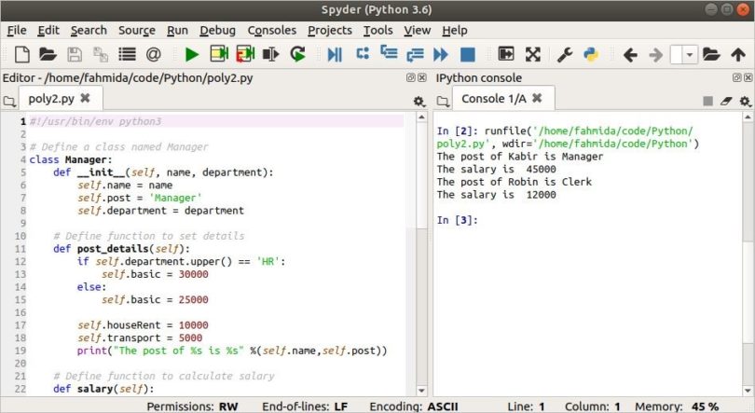Undock the IPython console pane
The image size is (755, 413).
pos(736,77)
